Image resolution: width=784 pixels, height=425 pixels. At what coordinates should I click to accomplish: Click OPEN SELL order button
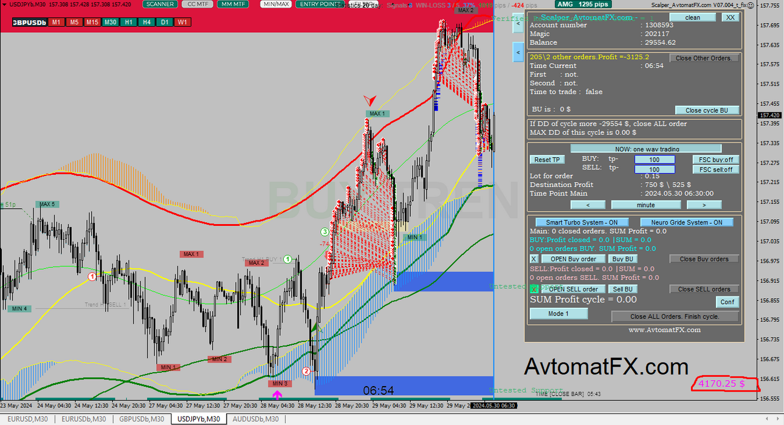tap(573, 289)
